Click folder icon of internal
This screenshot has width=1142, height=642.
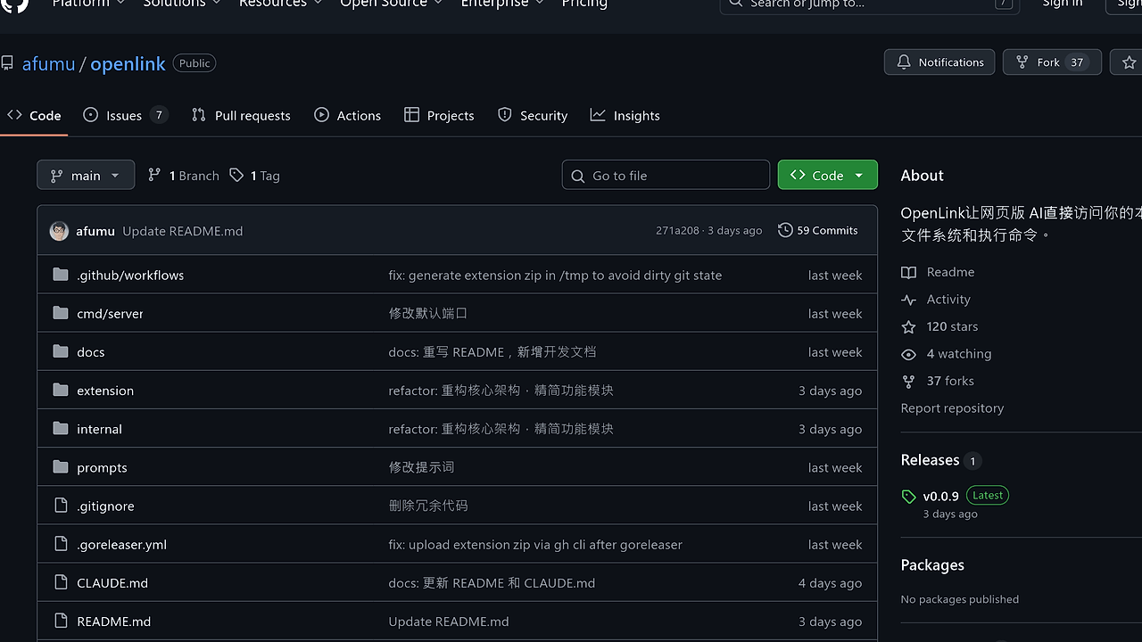click(61, 428)
